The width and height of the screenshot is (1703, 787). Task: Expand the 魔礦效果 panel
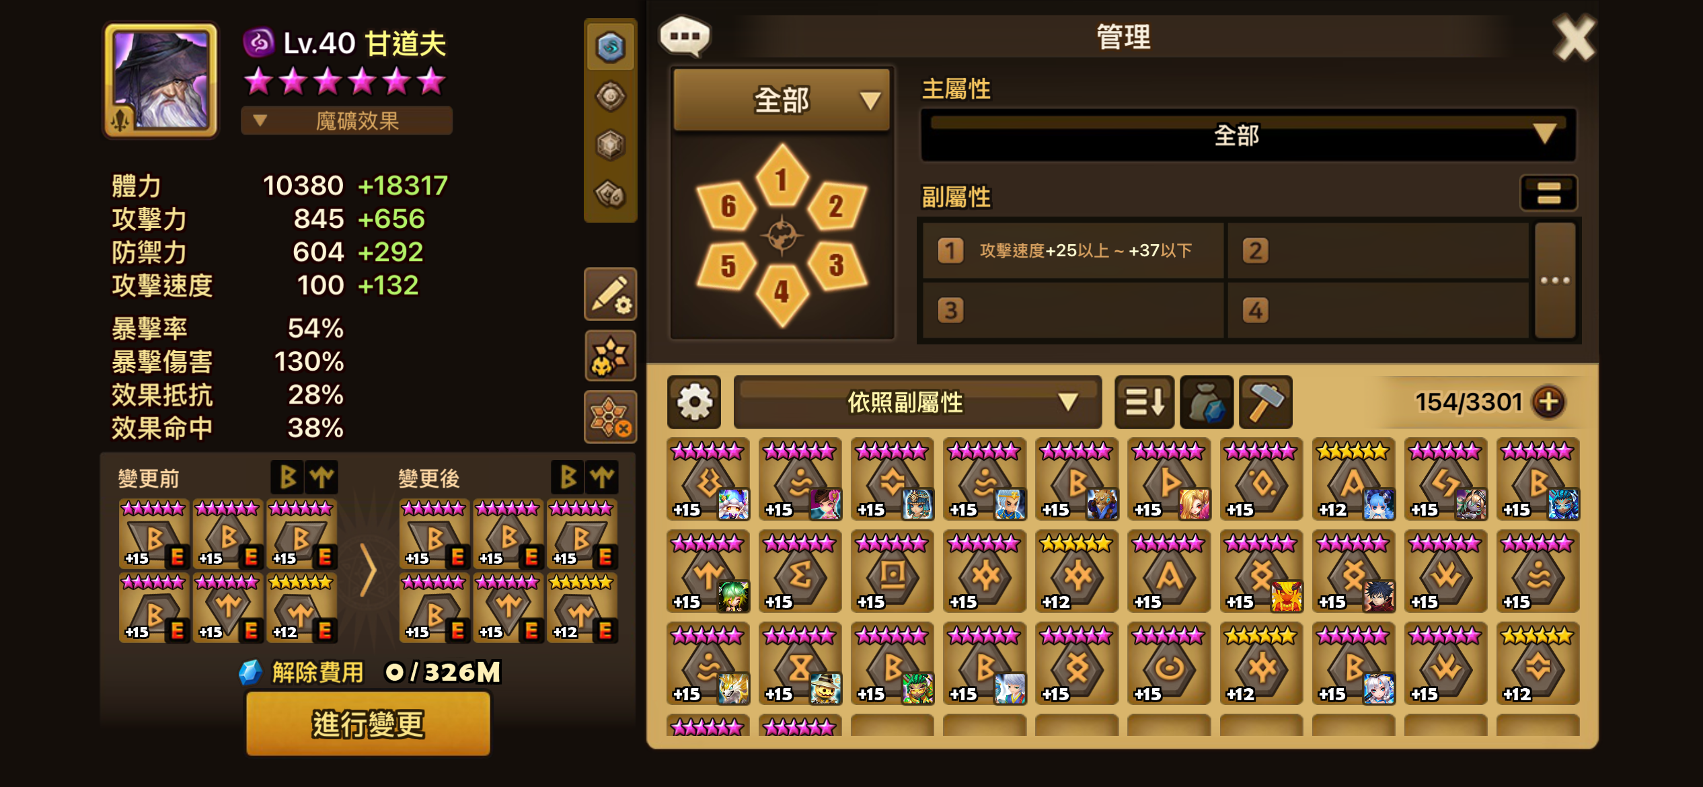346,121
